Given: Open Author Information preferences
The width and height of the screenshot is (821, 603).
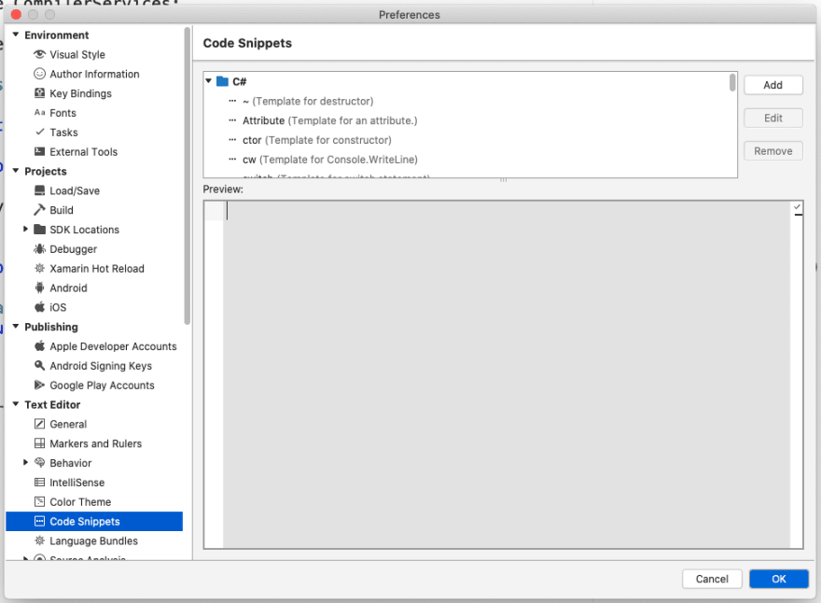Looking at the screenshot, I should [x=94, y=74].
